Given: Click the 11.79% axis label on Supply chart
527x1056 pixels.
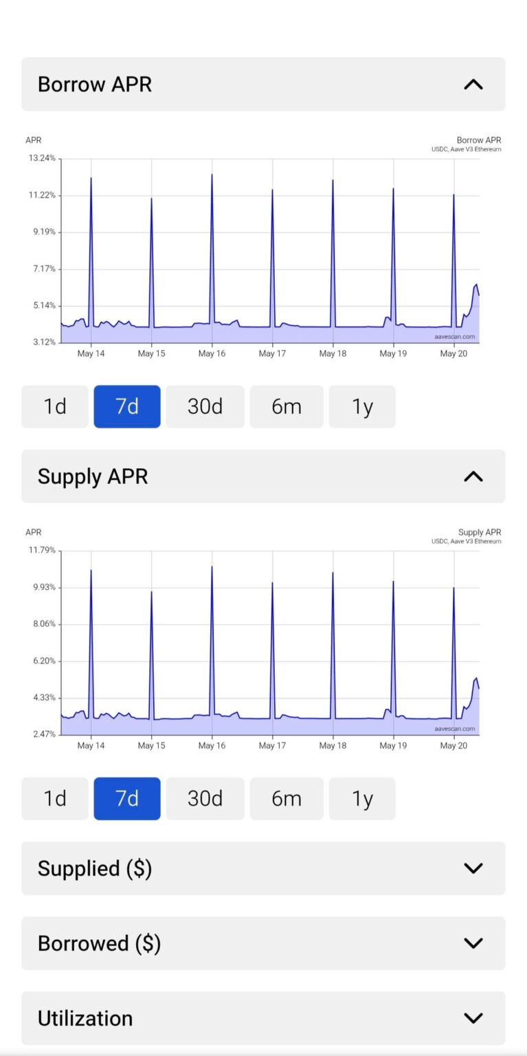Looking at the screenshot, I should click(x=42, y=550).
